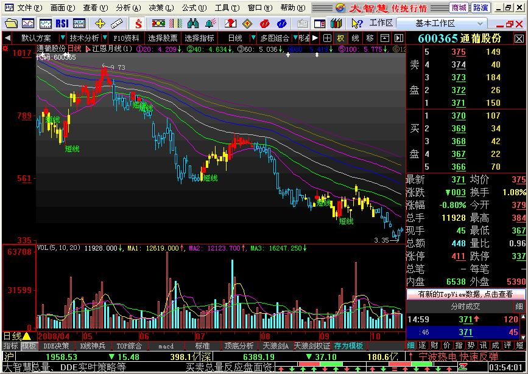Image resolution: width=528 pixels, height=374 pixels.
Task: Click the K-line chart toolbar icon
Action: [x=45, y=23]
